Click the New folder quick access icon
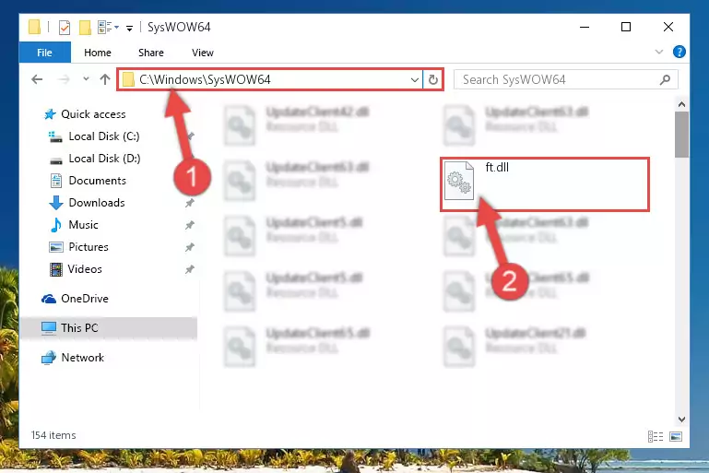Viewport: 709px width, 473px height. click(85, 28)
